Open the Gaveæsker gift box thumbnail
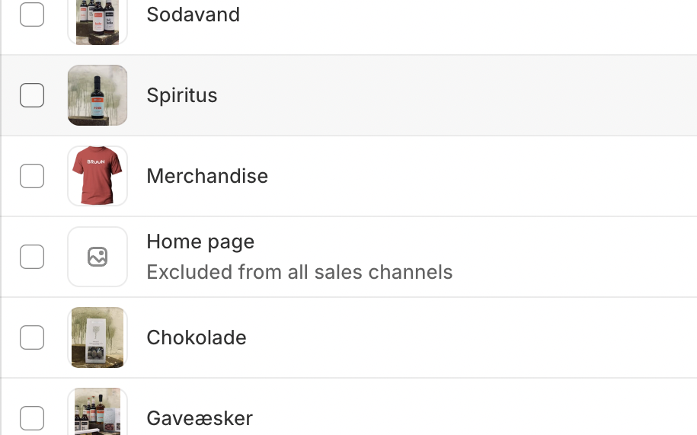697x435 pixels. pyautogui.click(x=98, y=411)
